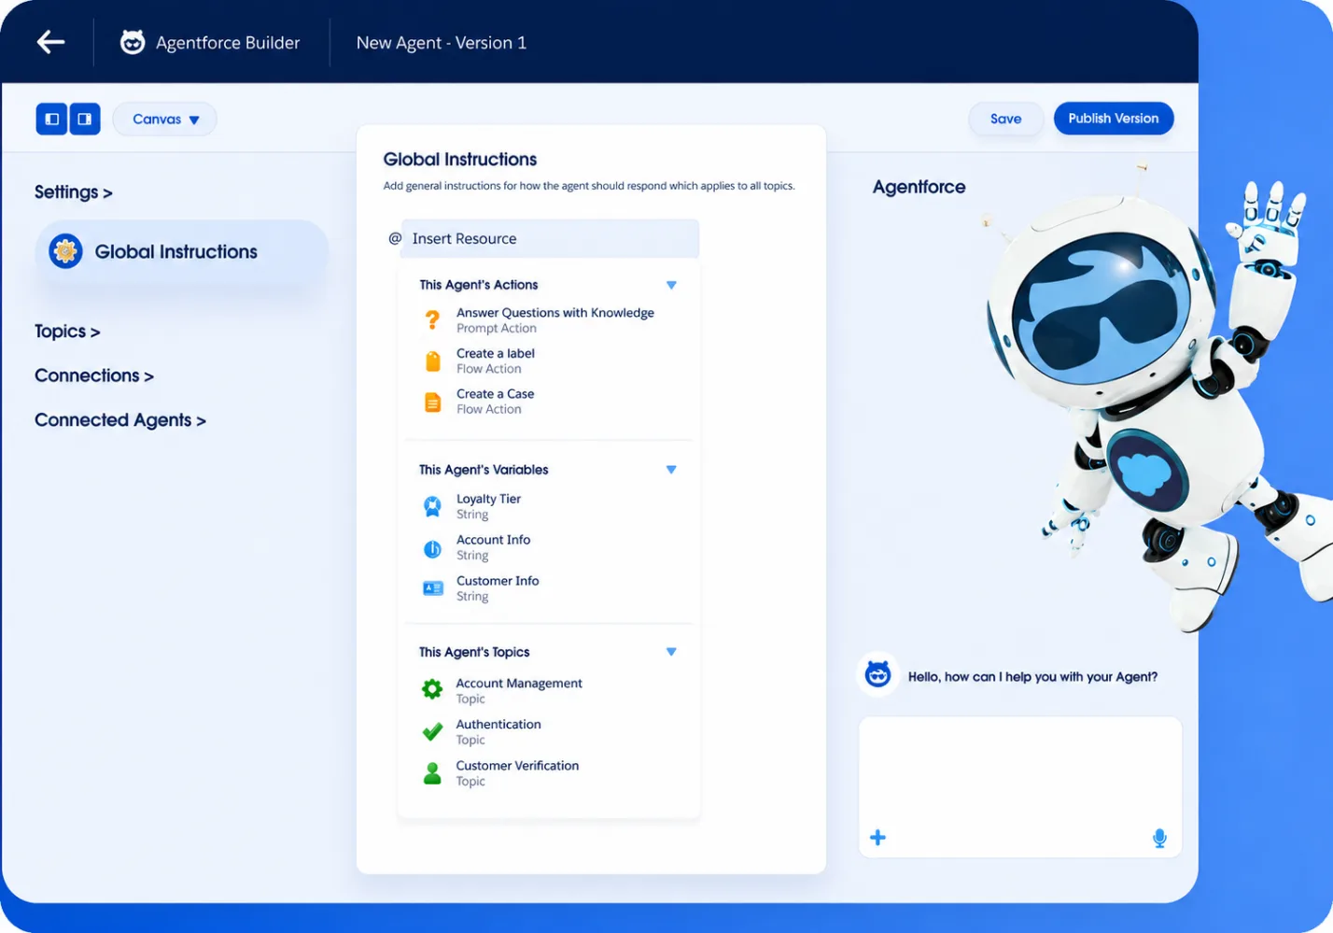The image size is (1333, 933).
Task: Click the @ symbol beside Insert Resource
Action: [395, 238]
